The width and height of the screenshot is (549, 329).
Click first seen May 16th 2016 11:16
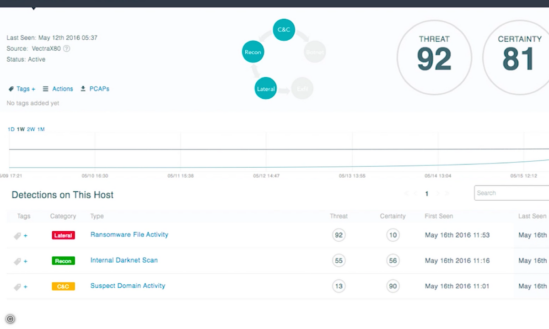tap(457, 261)
